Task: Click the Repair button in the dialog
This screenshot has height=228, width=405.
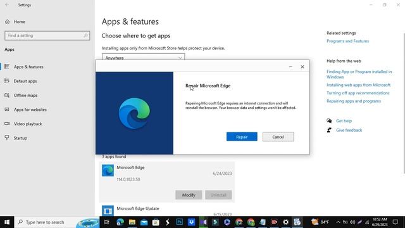Action: pos(242,137)
